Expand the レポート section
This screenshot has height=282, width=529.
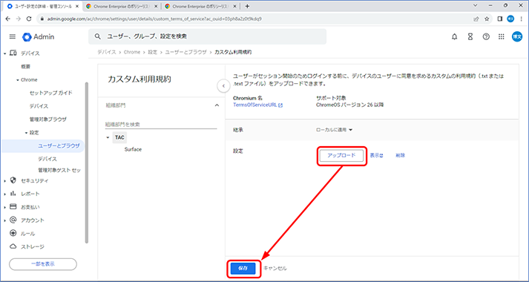click(x=4, y=194)
